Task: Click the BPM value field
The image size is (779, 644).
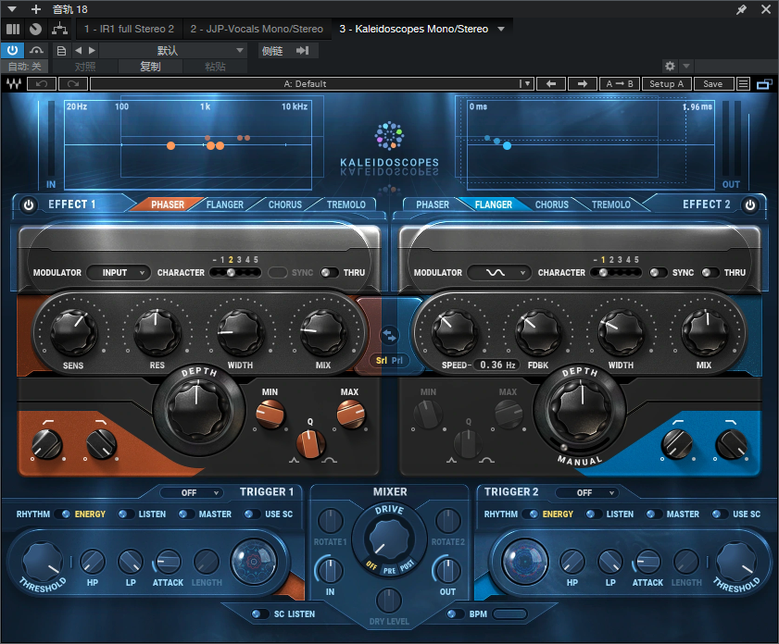Action: point(510,613)
